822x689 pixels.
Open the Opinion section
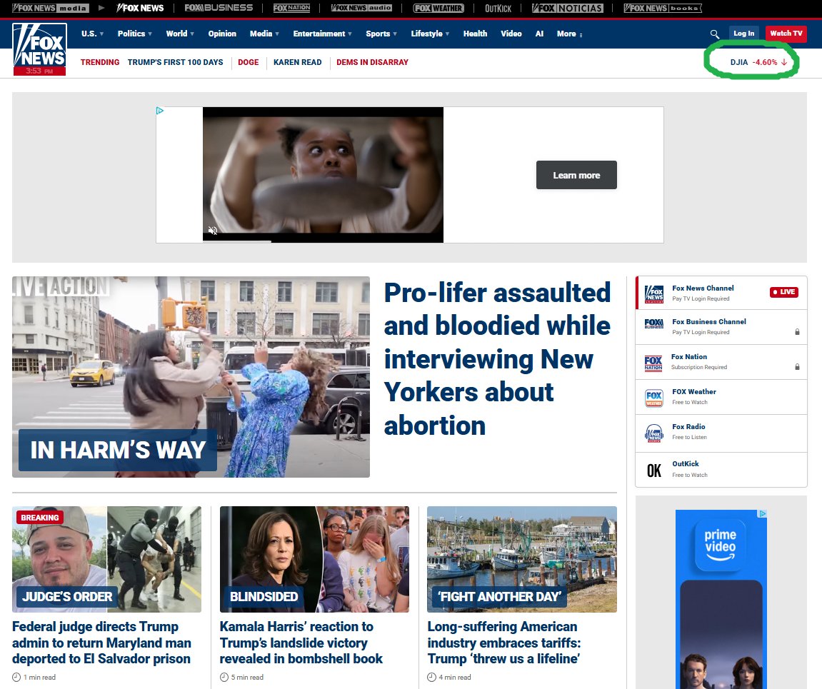pos(222,34)
